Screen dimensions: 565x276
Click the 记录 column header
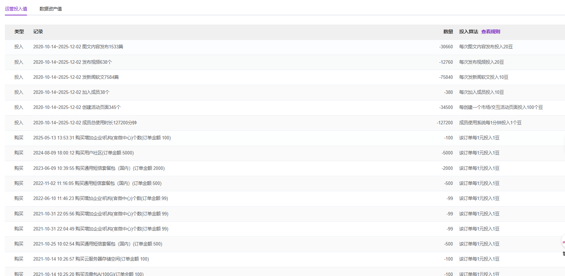pyautogui.click(x=38, y=32)
